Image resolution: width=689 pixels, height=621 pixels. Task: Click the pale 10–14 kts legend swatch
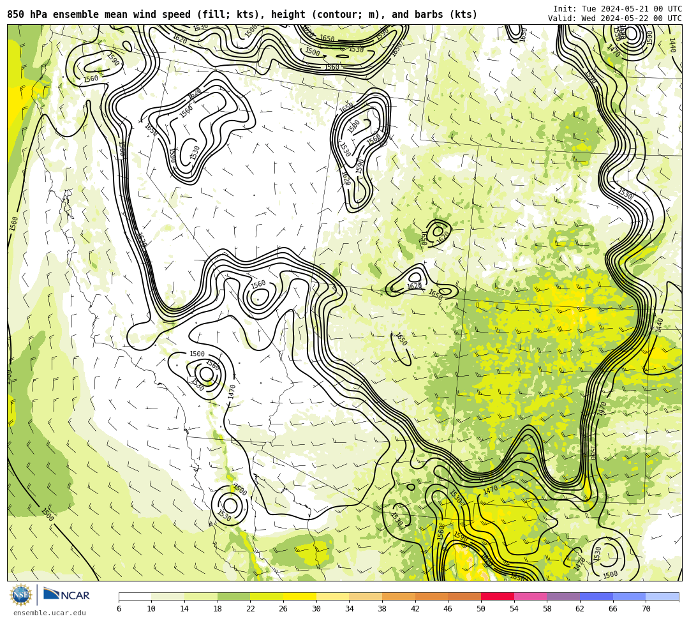[x=168, y=596]
